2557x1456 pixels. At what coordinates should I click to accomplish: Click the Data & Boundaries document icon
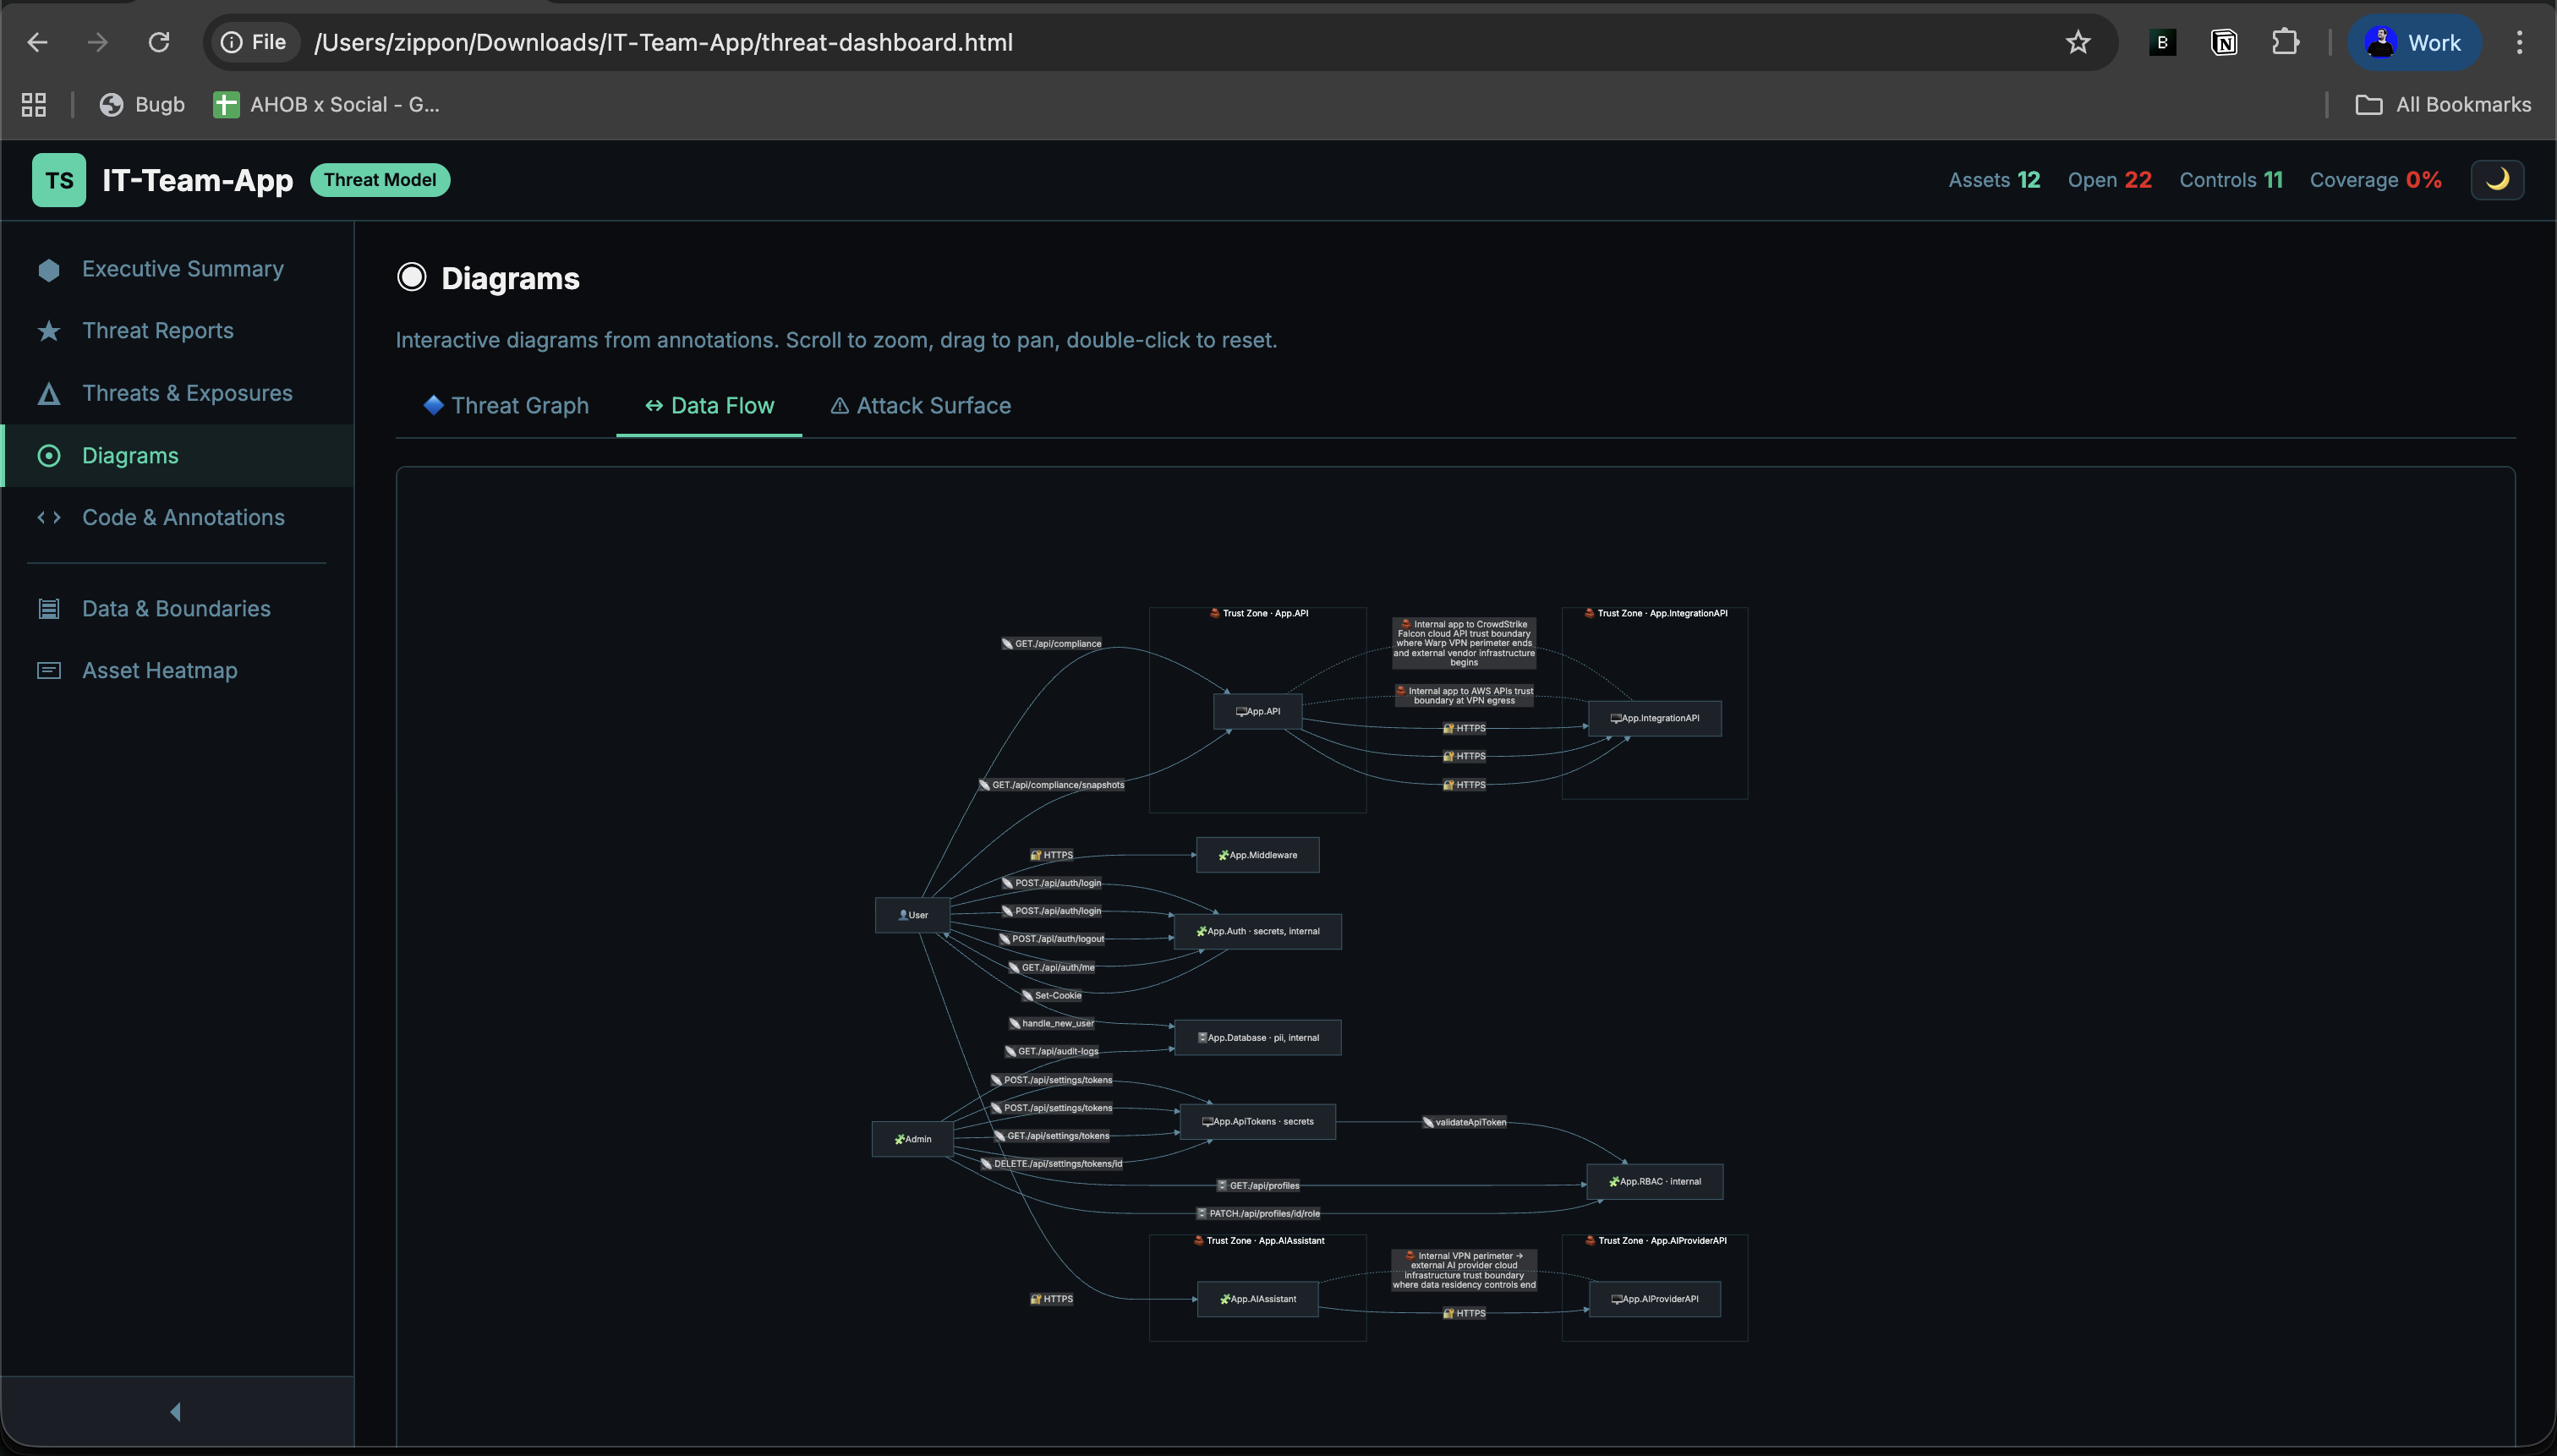pos(48,607)
